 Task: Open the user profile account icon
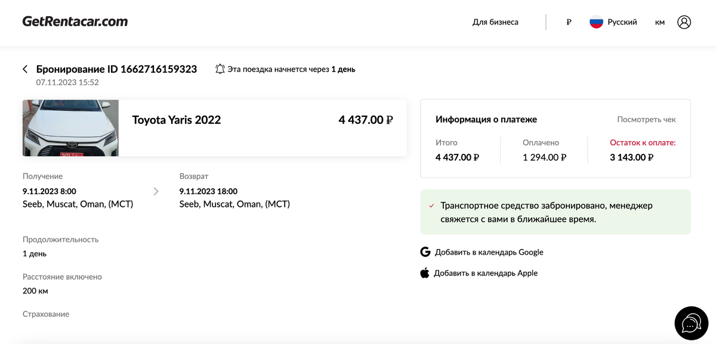[684, 22]
